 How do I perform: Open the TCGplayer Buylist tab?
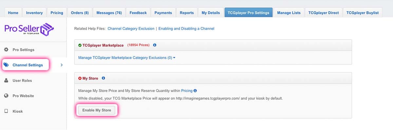pyautogui.click(x=362, y=13)
